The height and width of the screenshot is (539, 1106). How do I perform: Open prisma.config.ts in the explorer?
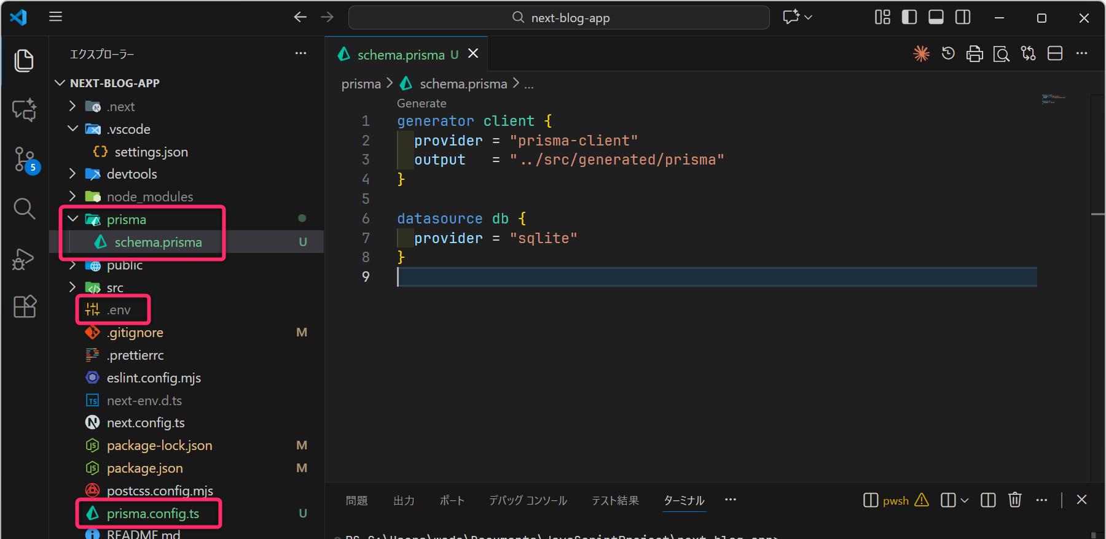tap(152, 513)
